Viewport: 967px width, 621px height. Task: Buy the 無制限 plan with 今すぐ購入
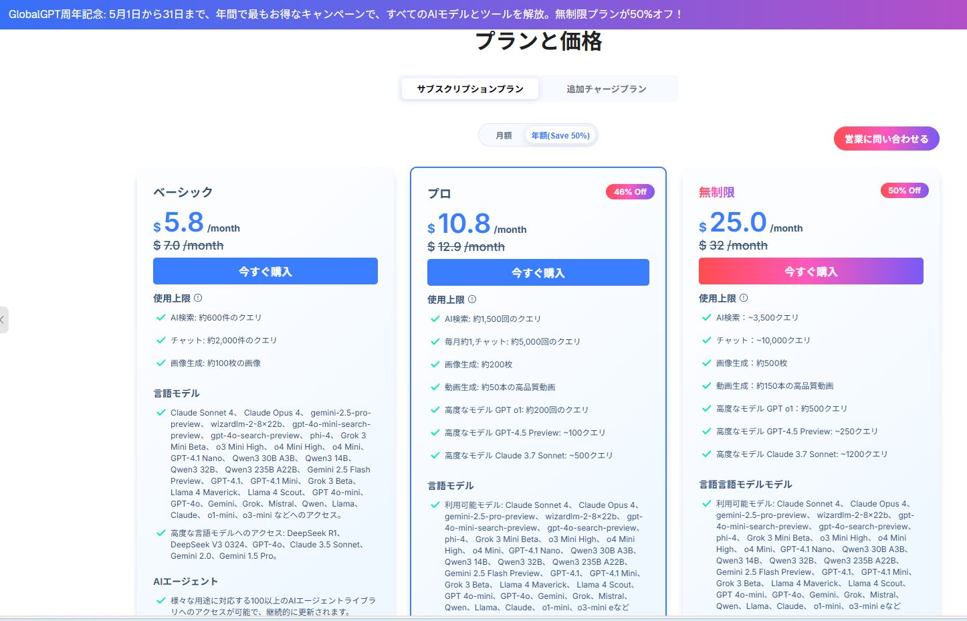[x=811, y=271]
